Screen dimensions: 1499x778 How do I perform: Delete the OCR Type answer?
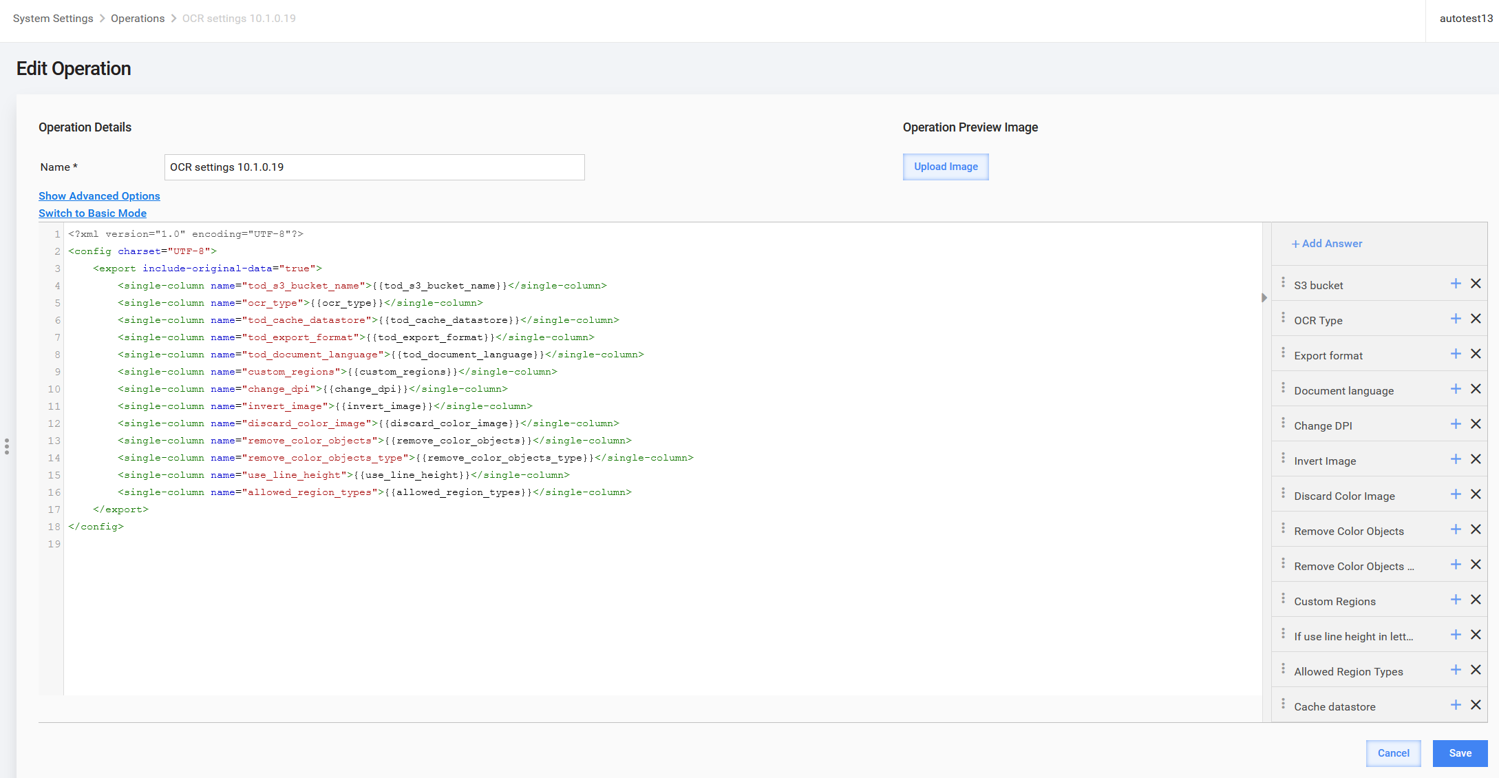click(x=1476, y=319)
